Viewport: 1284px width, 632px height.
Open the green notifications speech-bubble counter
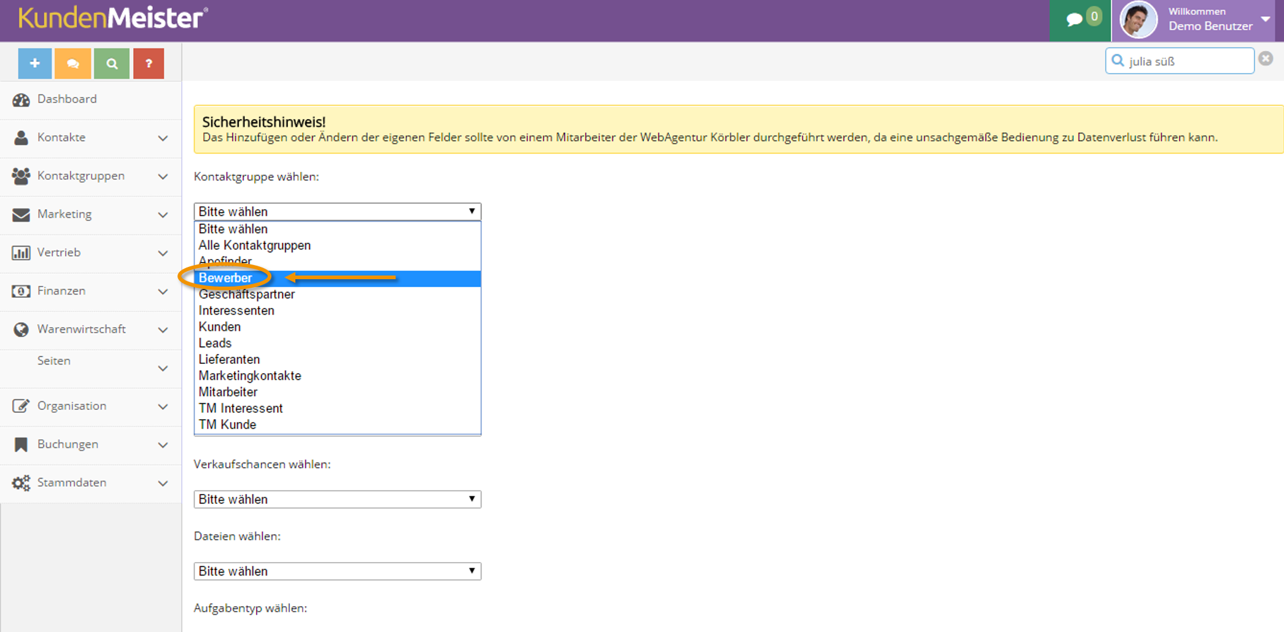pos(1080,20)
